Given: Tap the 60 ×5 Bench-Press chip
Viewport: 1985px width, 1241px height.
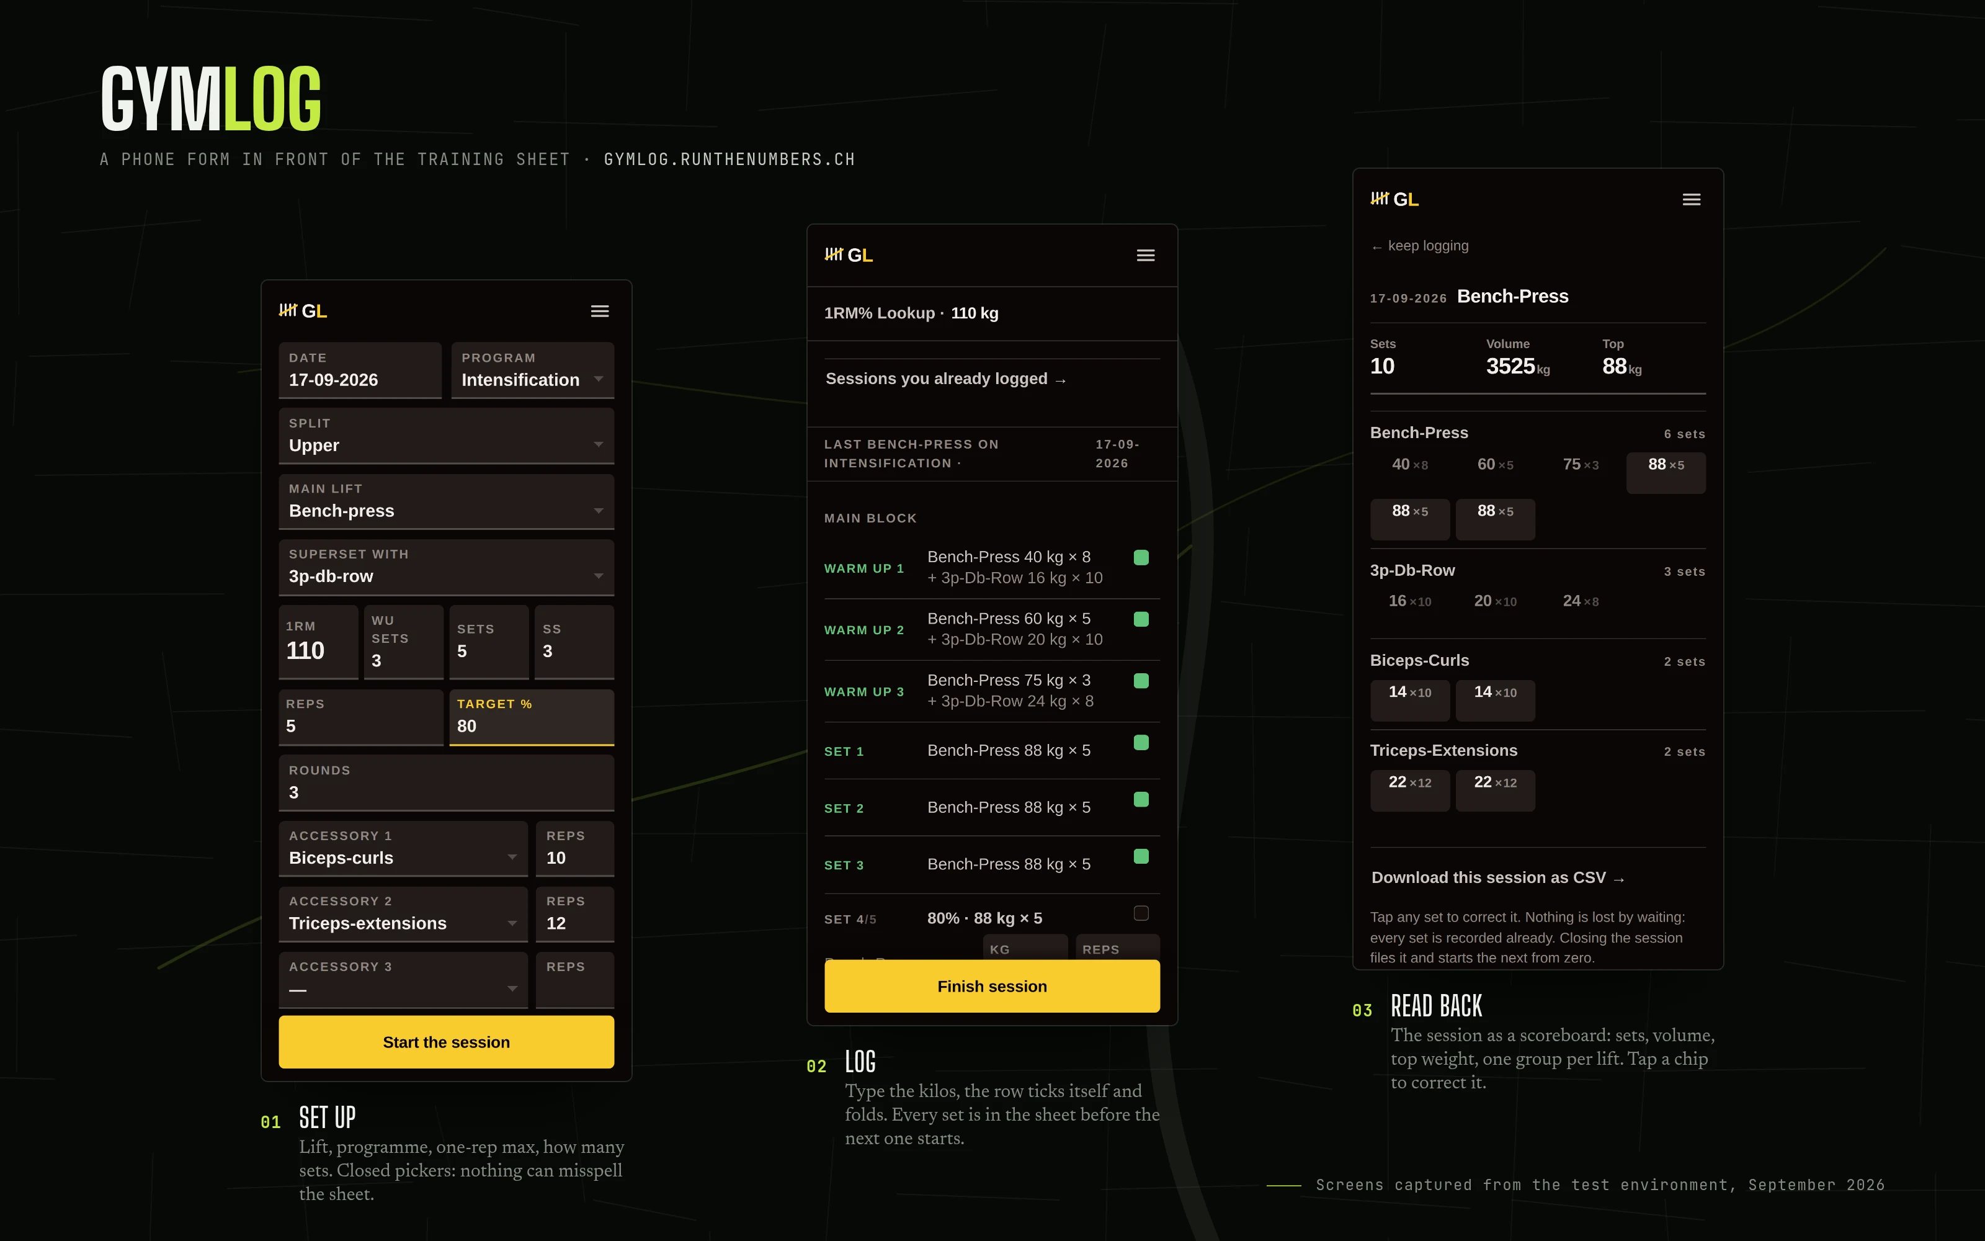Looking at the screenshot, I should pyautogui.click(x=1496, y=473).
